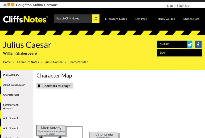
Task: Go to Home breadcrumb
Action: pyautogui.click(x=7, y=62)
